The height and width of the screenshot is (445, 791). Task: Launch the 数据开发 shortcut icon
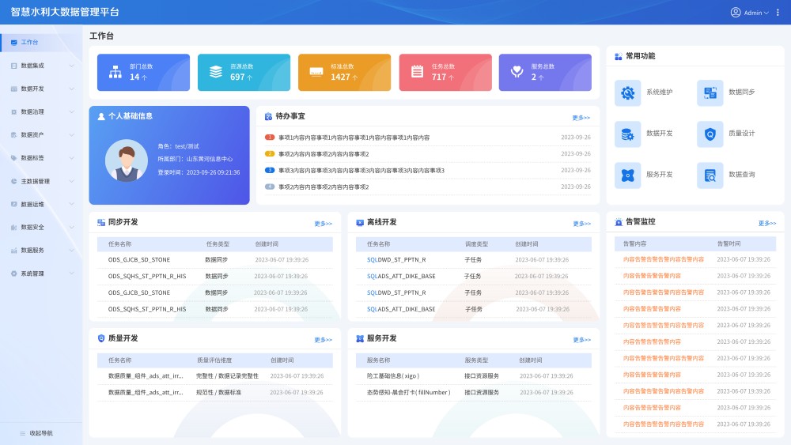click(x=627, y=134)
